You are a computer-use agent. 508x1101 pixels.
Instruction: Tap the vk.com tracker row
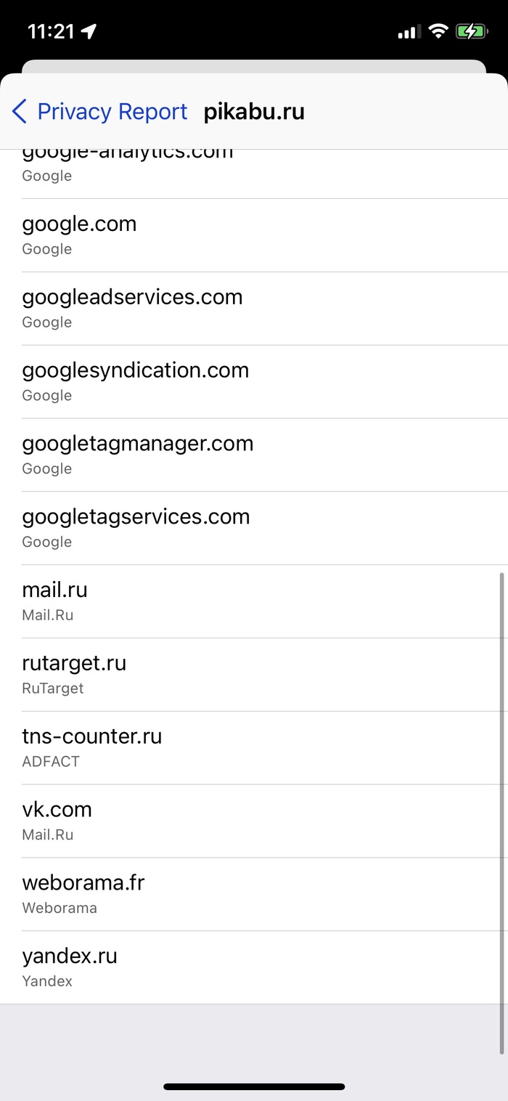point(254,822)
